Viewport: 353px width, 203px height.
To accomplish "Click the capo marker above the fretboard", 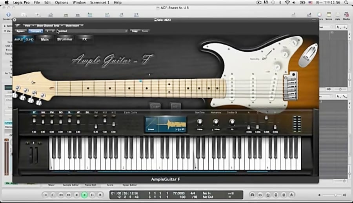I will tap(149, 74).
